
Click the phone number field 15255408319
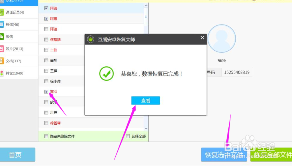click(x=237, y=72)
